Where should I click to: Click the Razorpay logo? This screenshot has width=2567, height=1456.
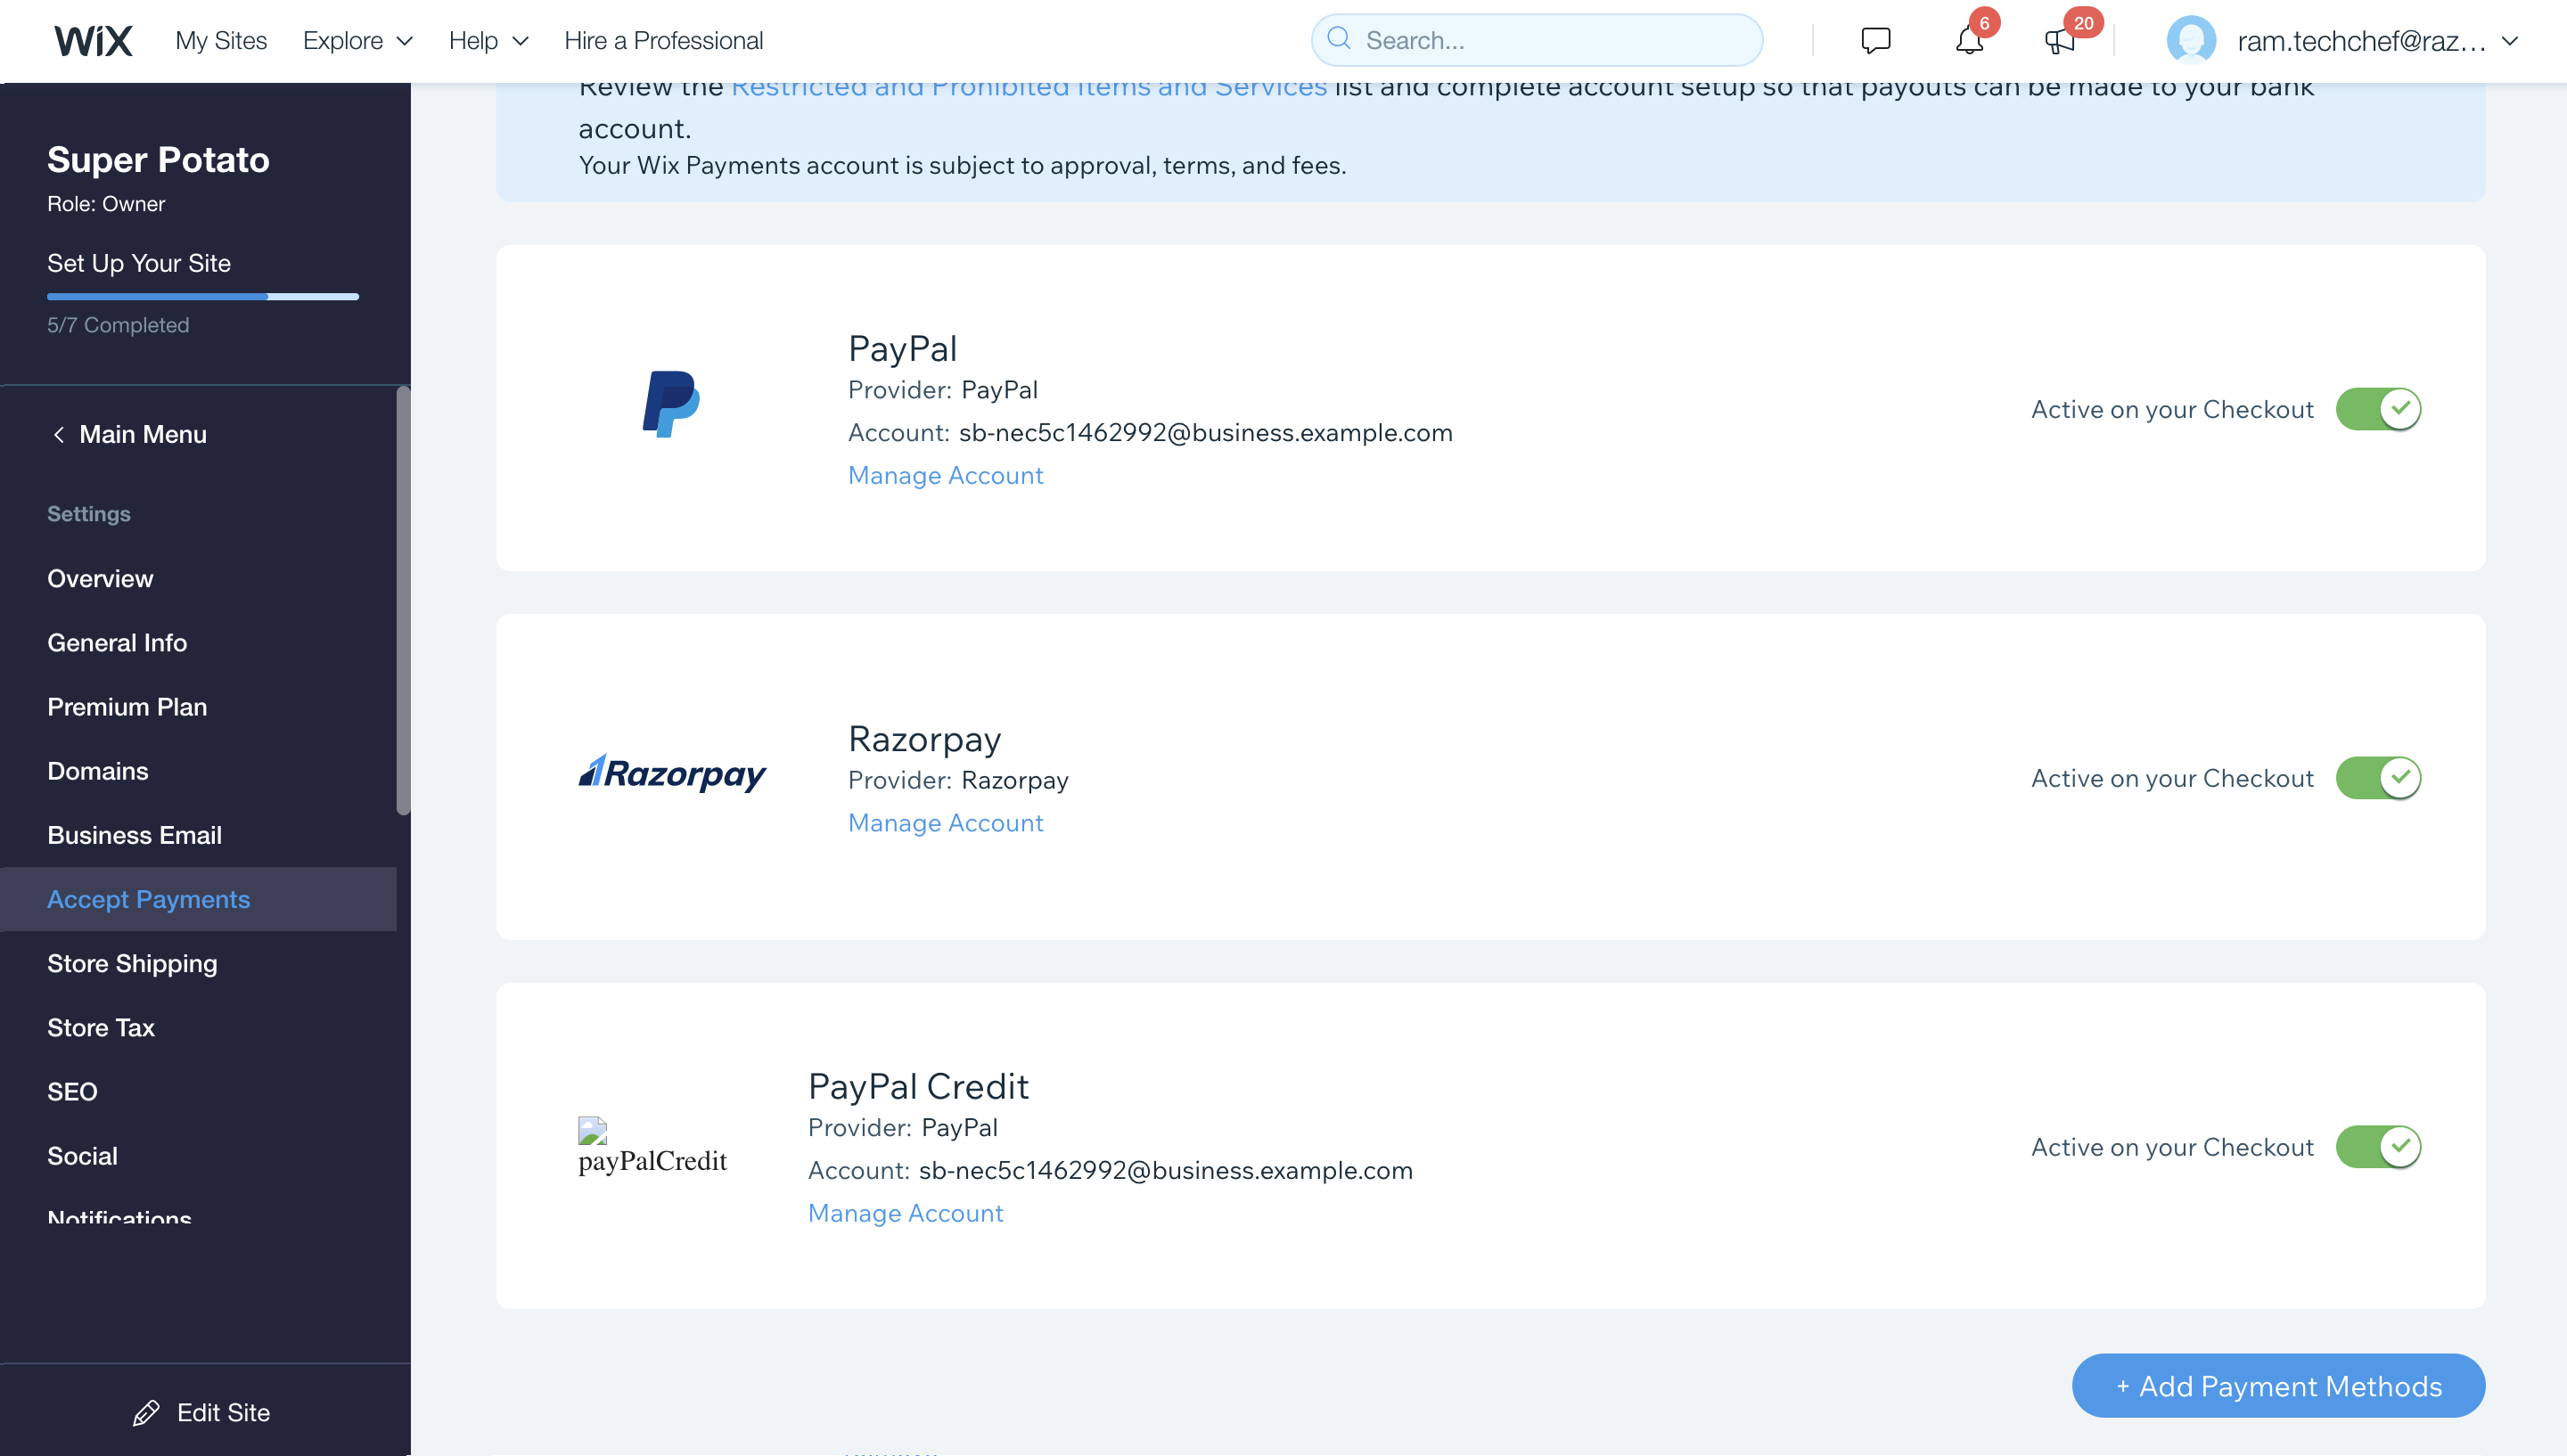click(672, 774)
